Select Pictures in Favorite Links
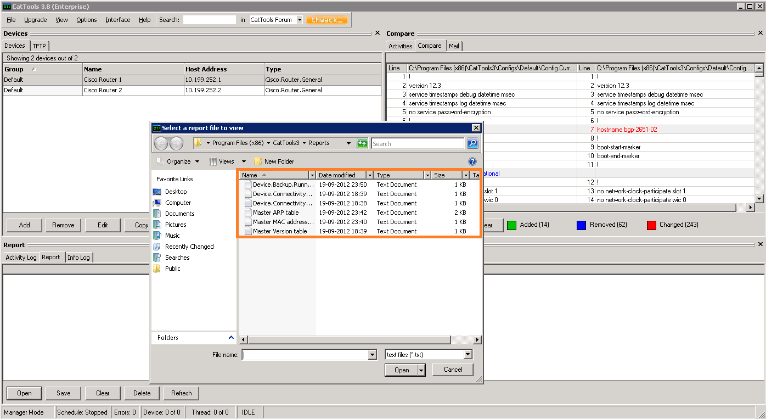 click(170, 225)
